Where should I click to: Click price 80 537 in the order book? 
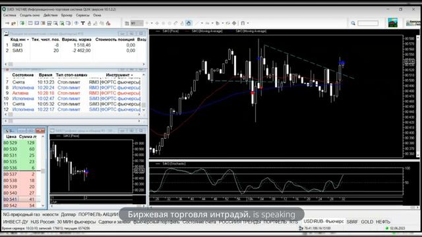(x=11, y=174)
